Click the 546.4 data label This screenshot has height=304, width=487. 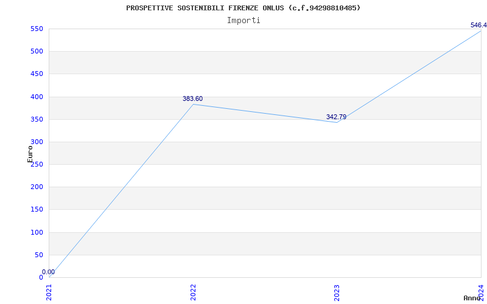tap(478, 25)
